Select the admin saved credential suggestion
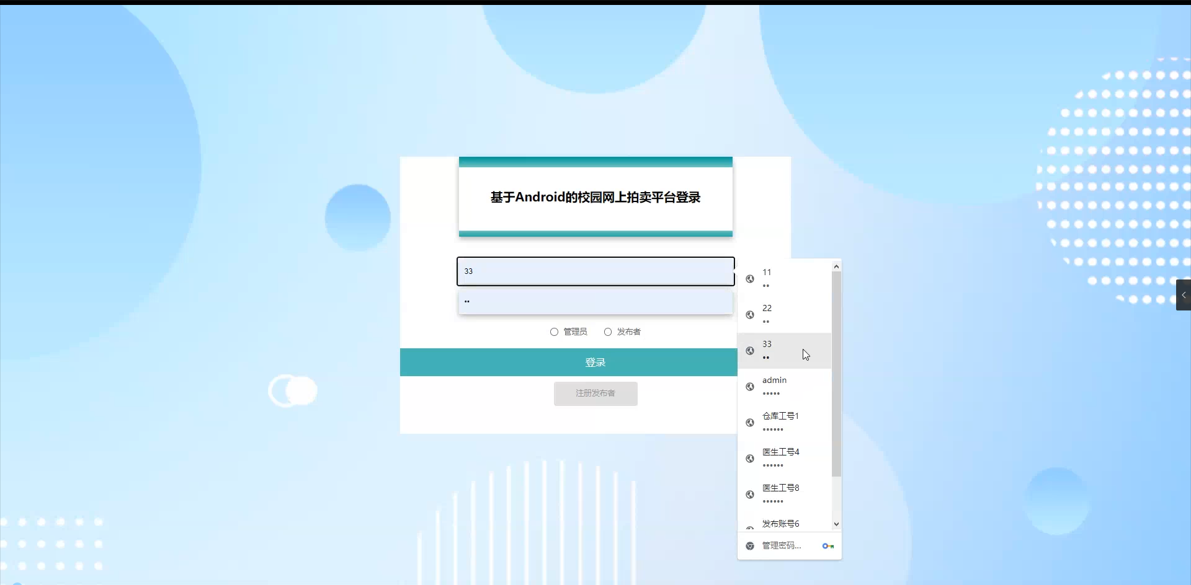 click(785, 387)
